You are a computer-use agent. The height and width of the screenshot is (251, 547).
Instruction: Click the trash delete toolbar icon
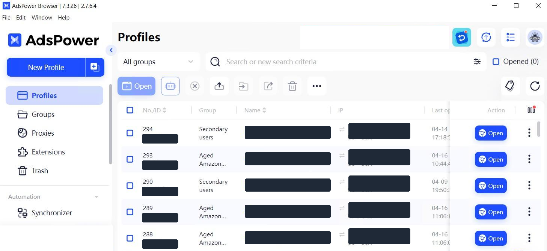click(292, 86)
